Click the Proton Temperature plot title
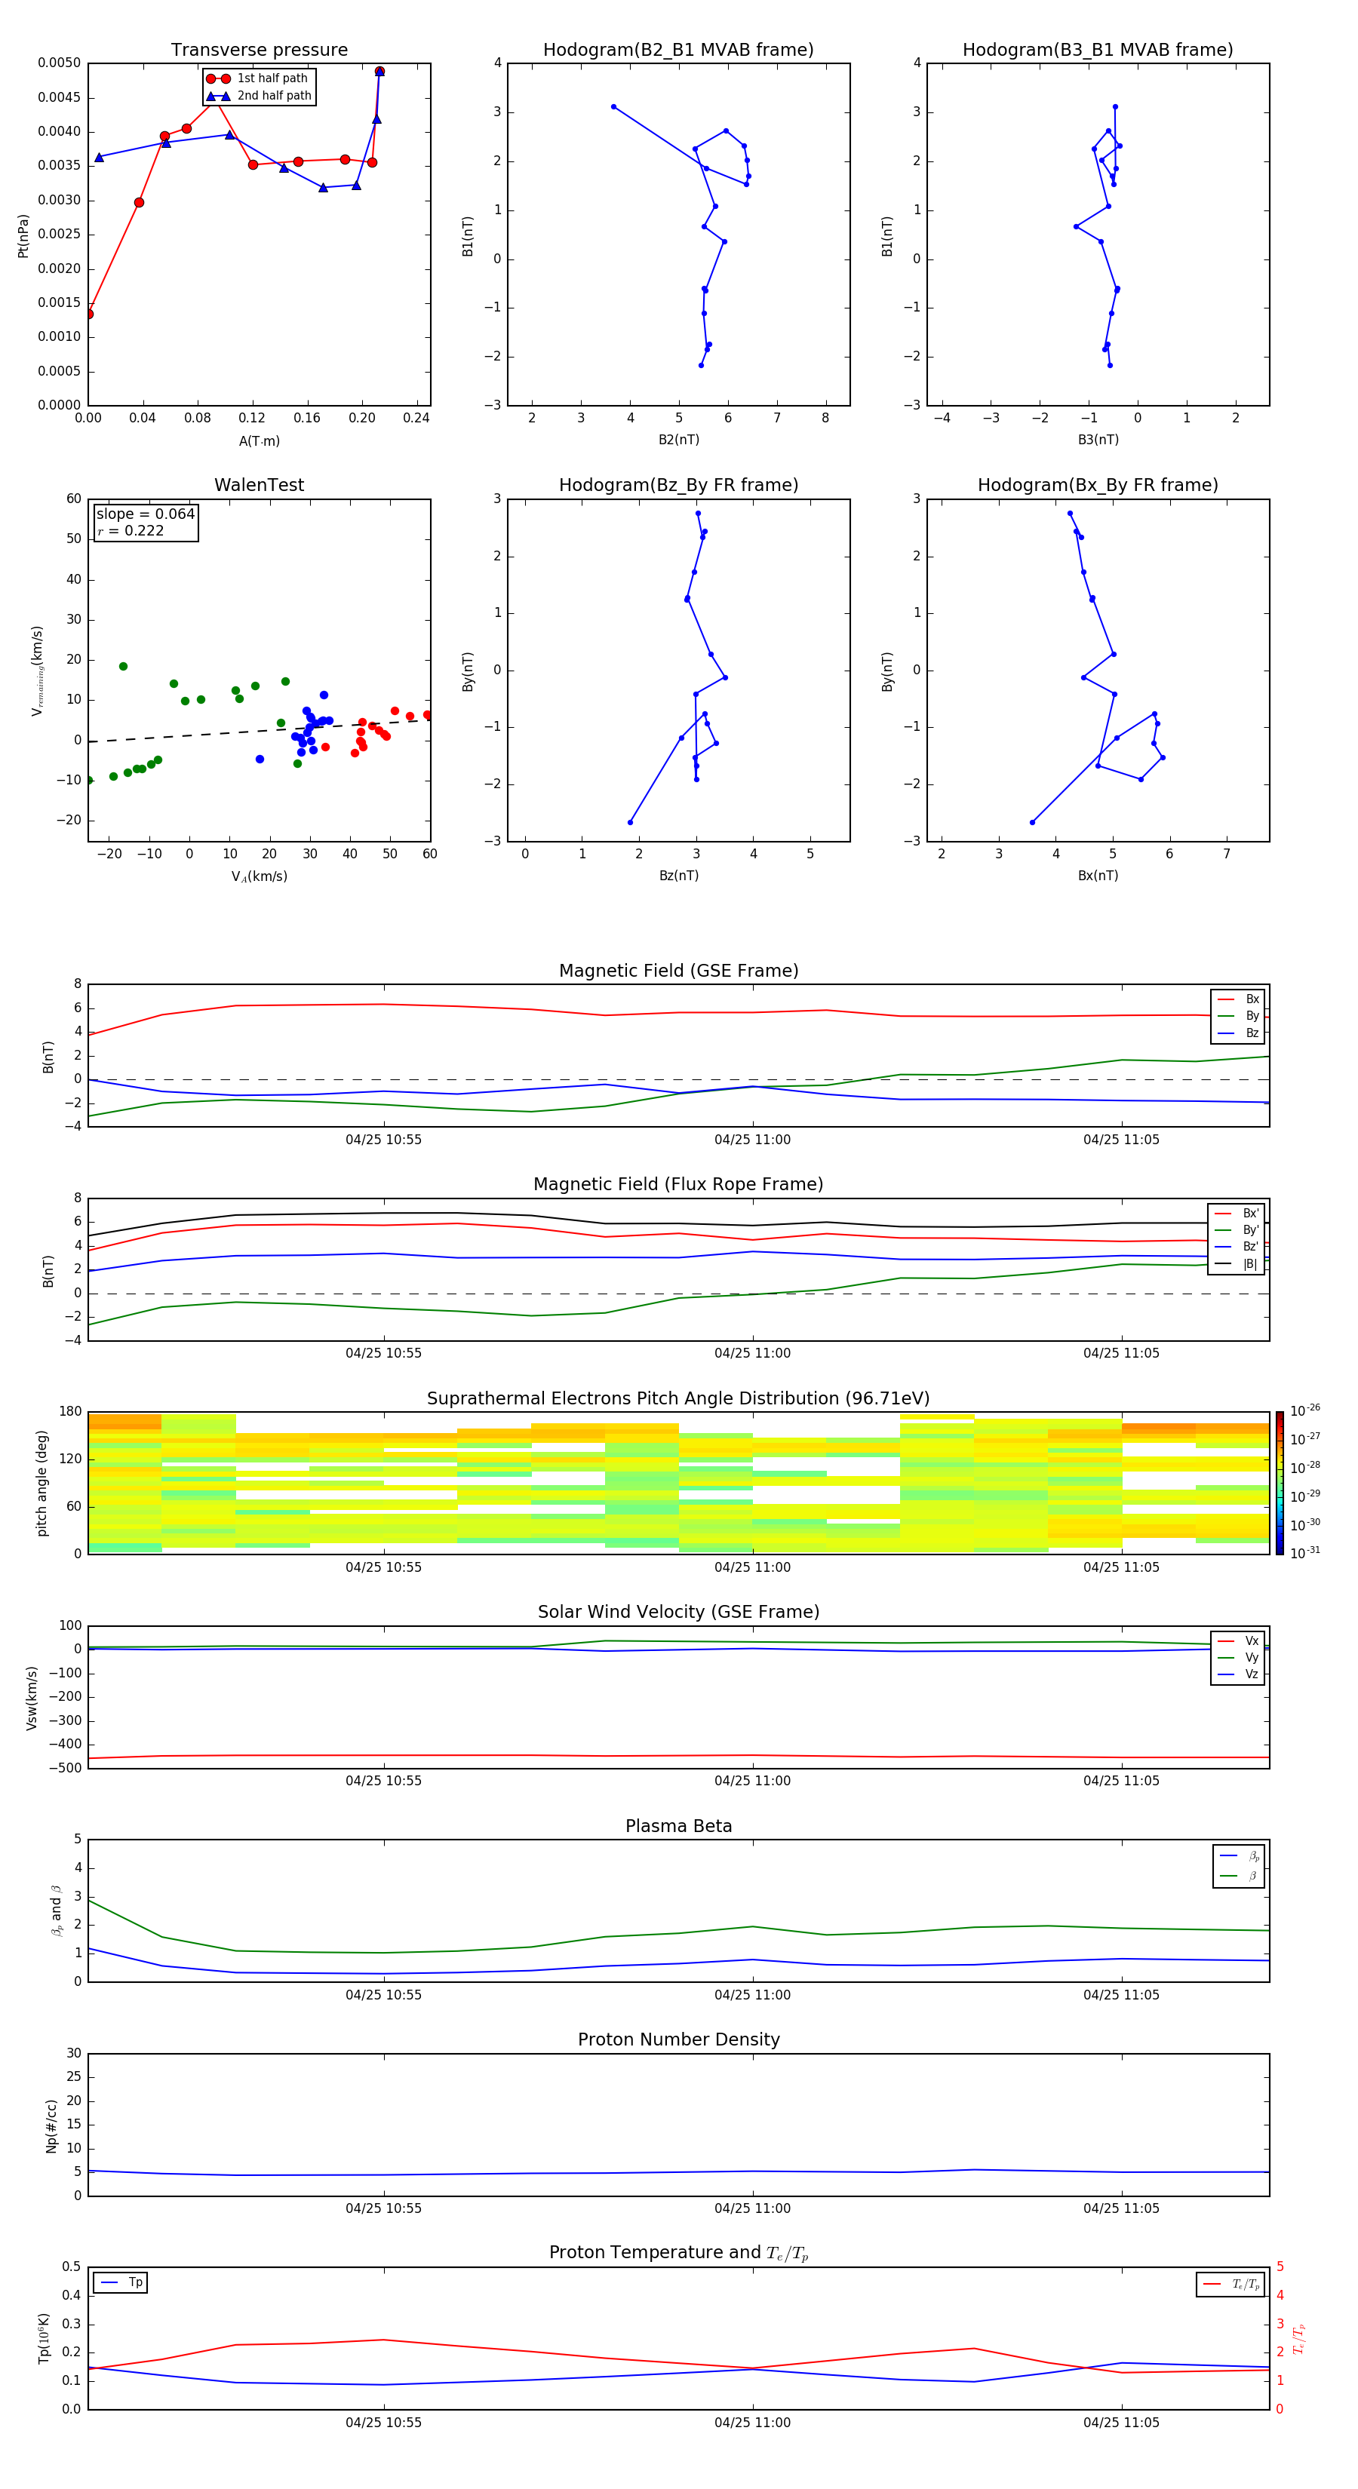The width and height of the screenshot is (1358, 2489). (x=678, y=2253)
